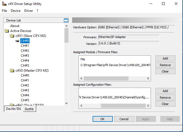This screenshot has height=132, width=183.
Task: Click the cifX0 Master CIFX M2 folder icon
Action: pyautogui.click(x=12, y=71)
